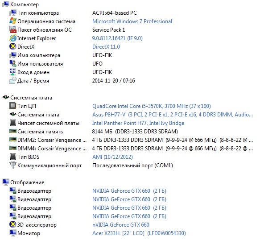
Task: Click the BIOS chip icon beside Тип BIOS
Action: click(x=13, y=157)
